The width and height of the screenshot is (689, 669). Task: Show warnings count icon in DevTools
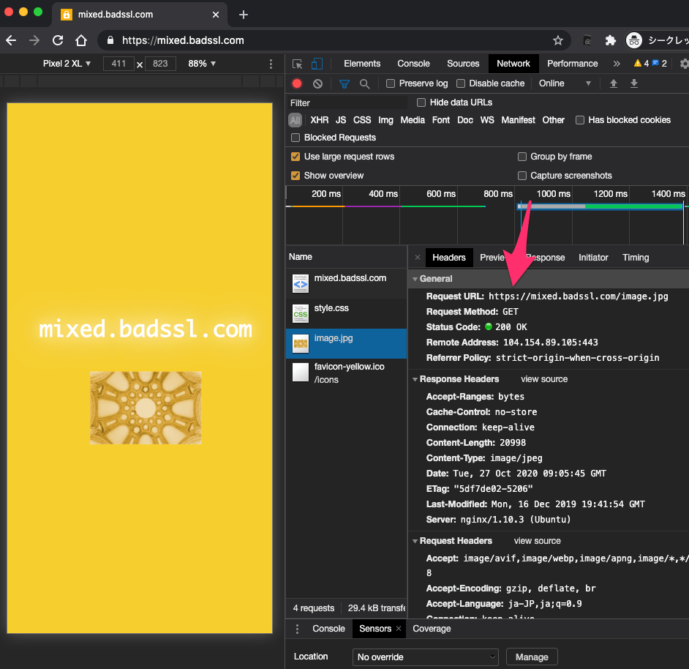(x=641, y=64)
